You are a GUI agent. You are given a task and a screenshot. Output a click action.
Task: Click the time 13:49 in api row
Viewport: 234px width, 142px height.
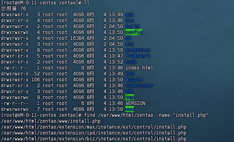pos(116,15)
